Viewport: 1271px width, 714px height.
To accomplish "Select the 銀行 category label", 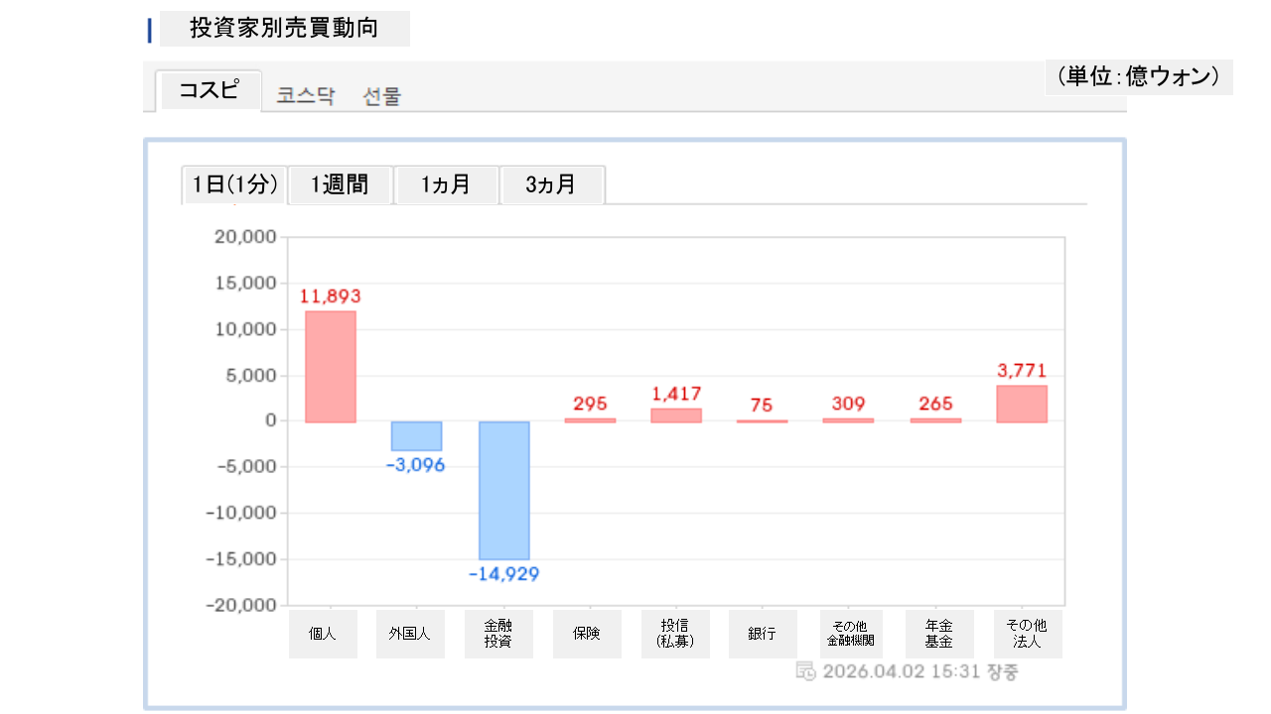I will coord(763,634).
